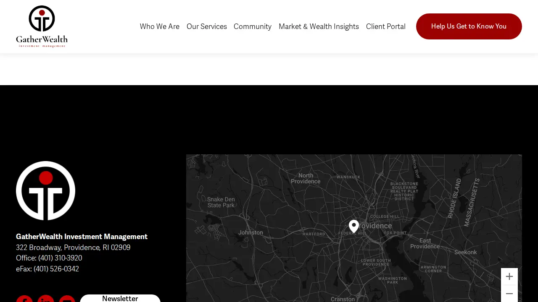Go to the Community page
Screen dimensions: 538x302
pos(253,26)
